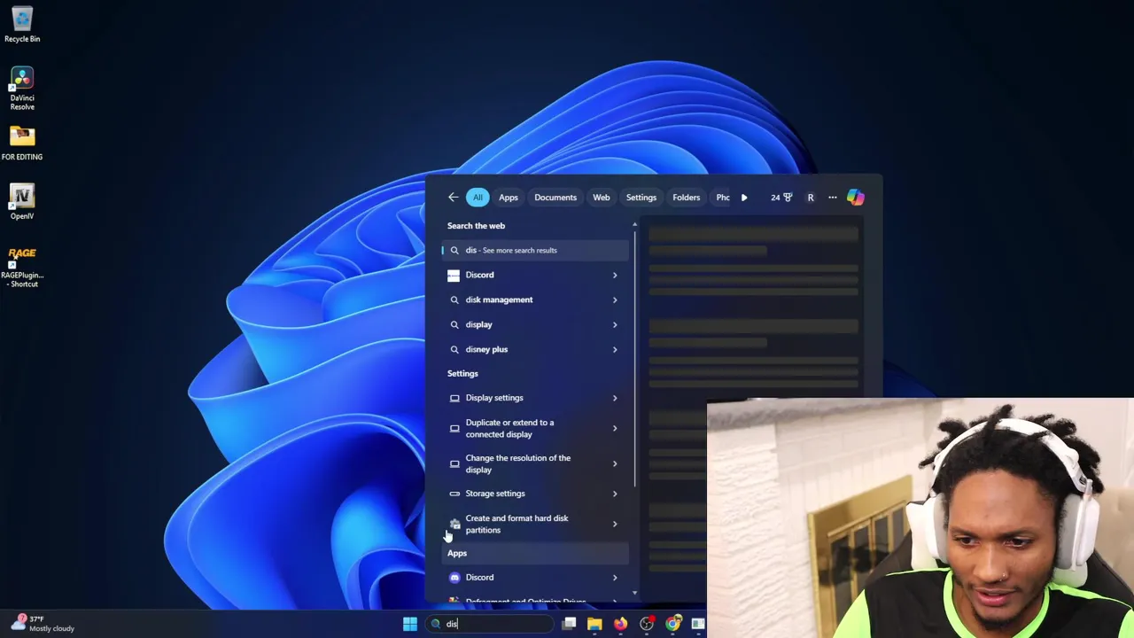Open the R account avatar
The height and width of the screenshot is (638, 1134).
(x=811, y=198)
